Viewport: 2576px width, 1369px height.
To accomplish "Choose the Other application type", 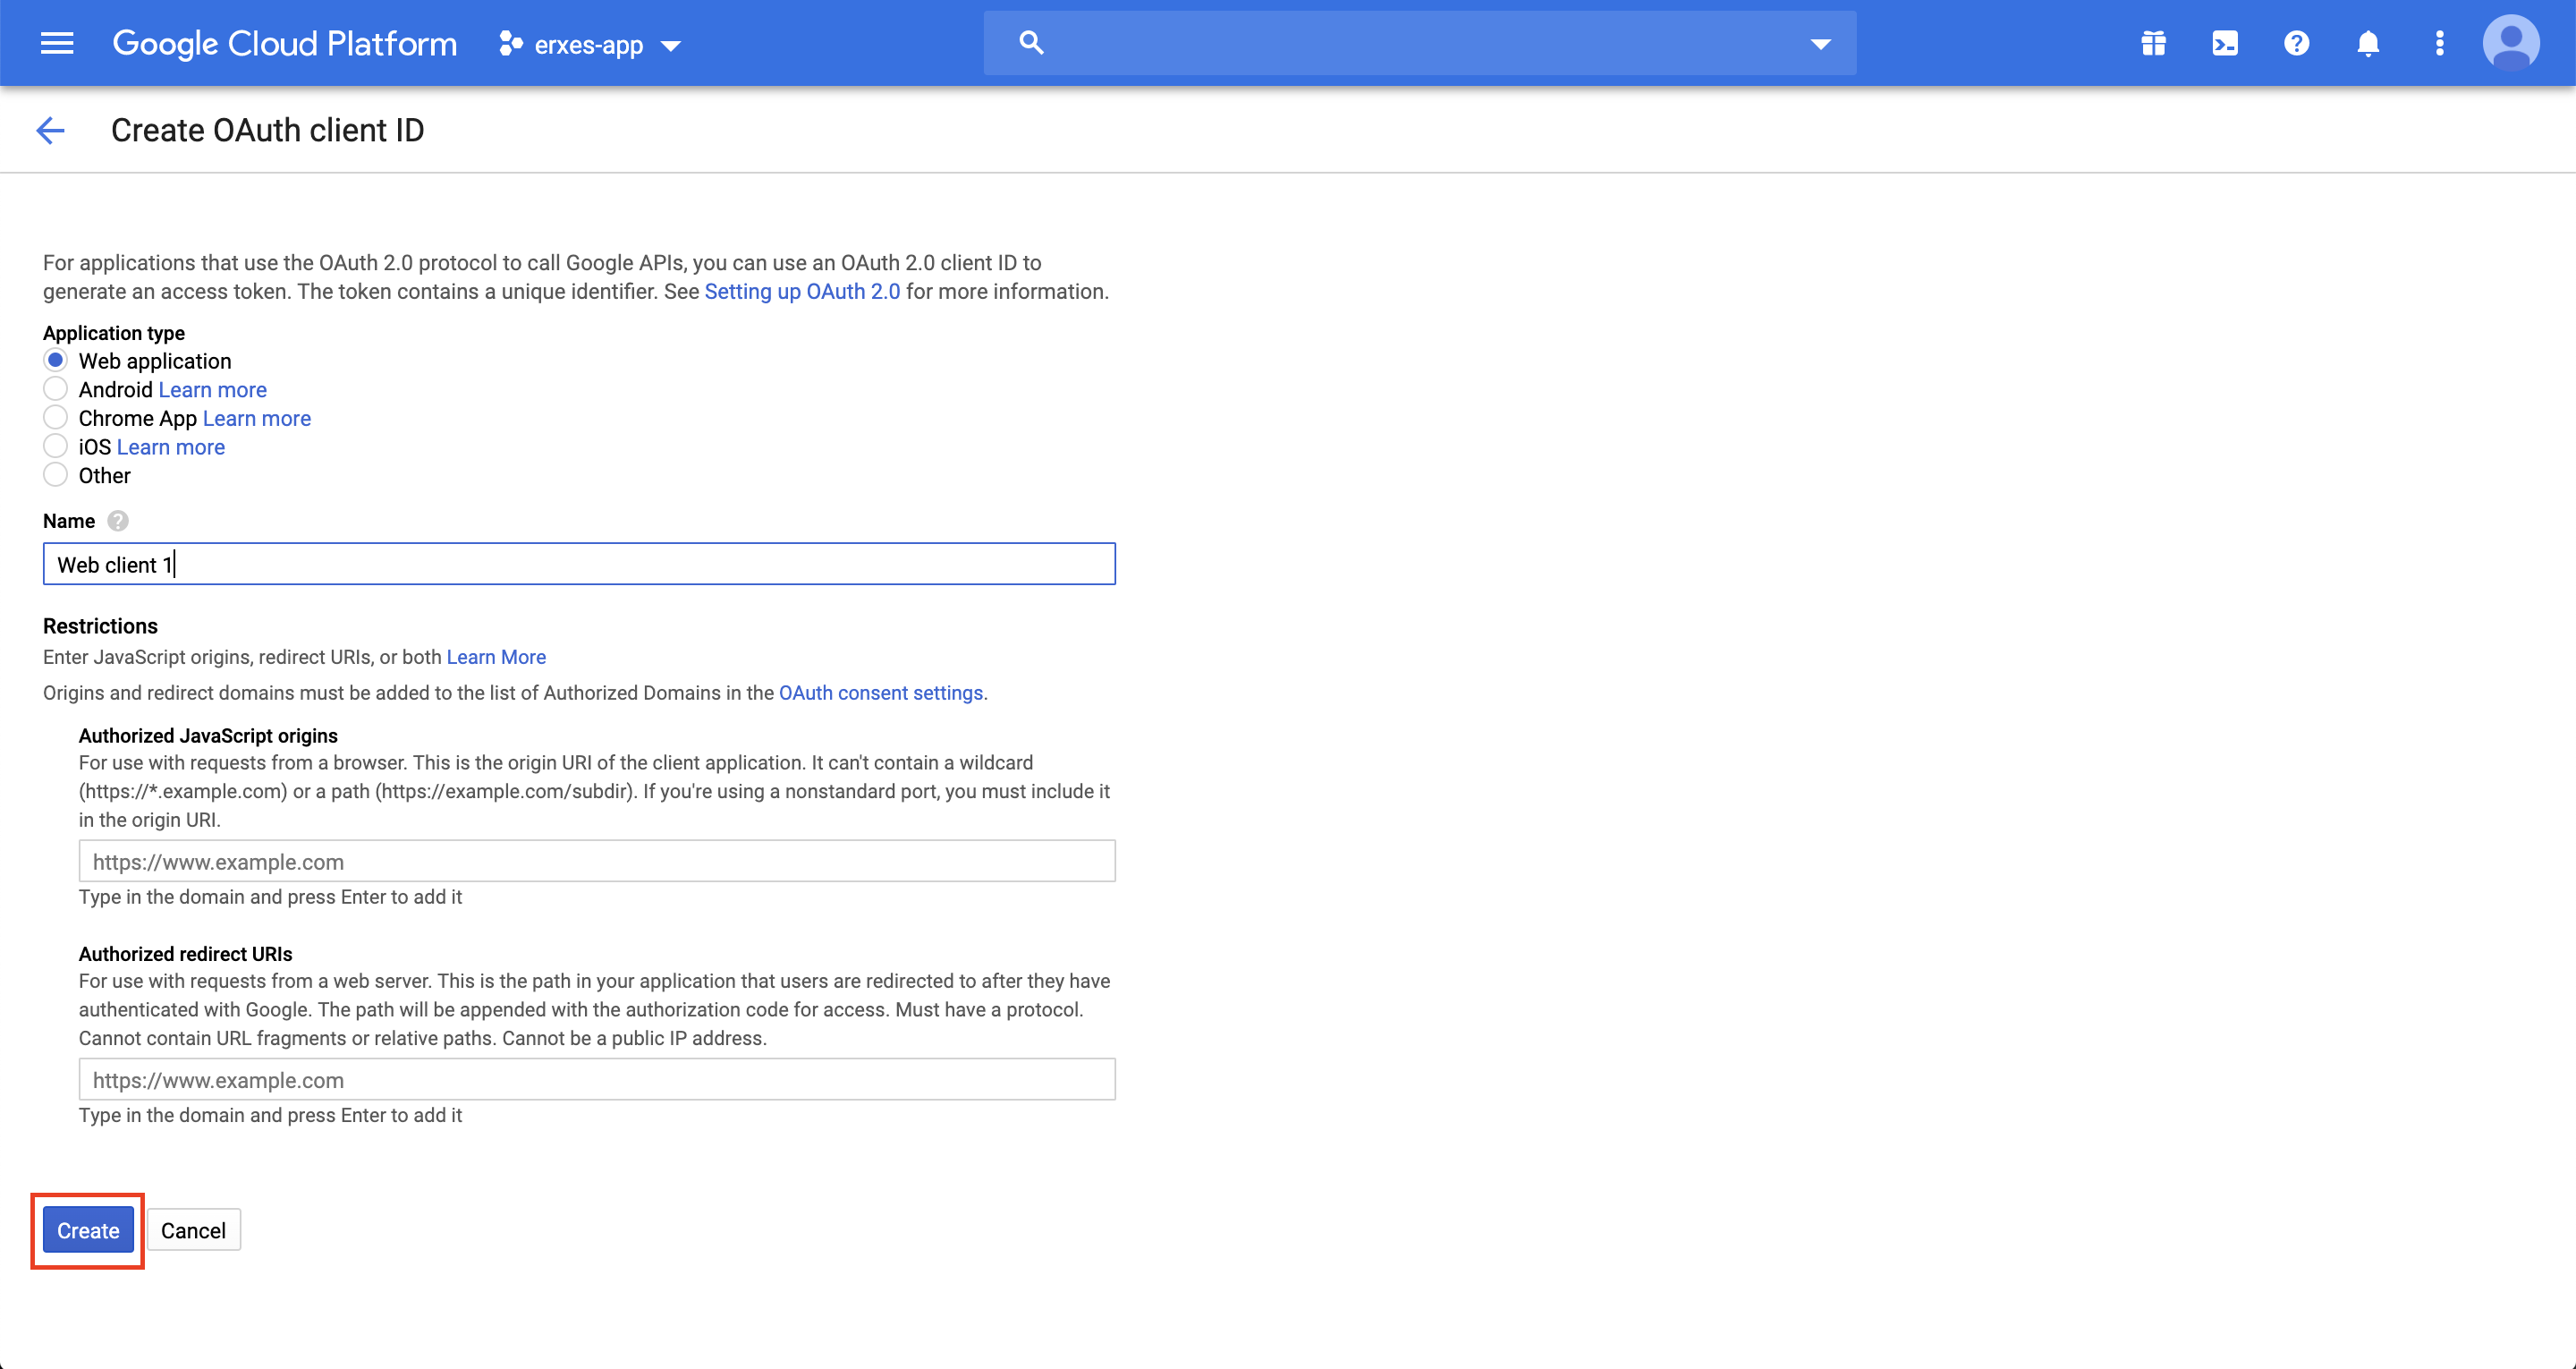I will pos(56,475).
